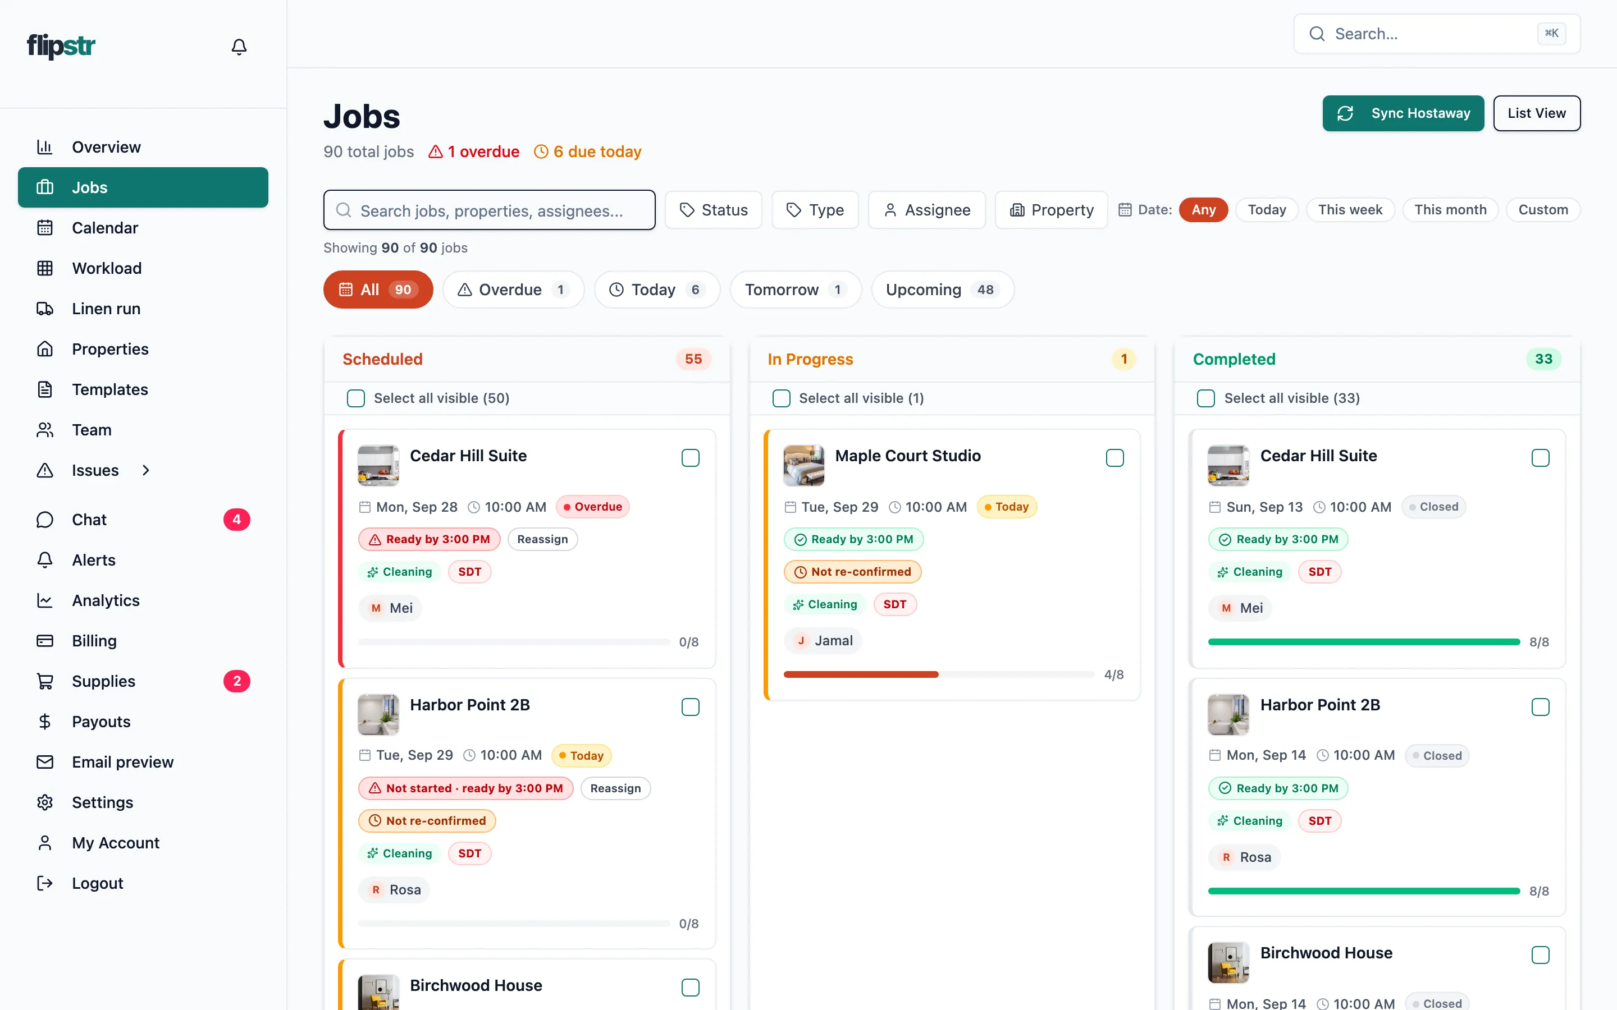Image resolution: width=1617 pixels, height=1010 pixels.
Task: Click the Alerts bell icon in sidebar
Action: pos(45,560)
